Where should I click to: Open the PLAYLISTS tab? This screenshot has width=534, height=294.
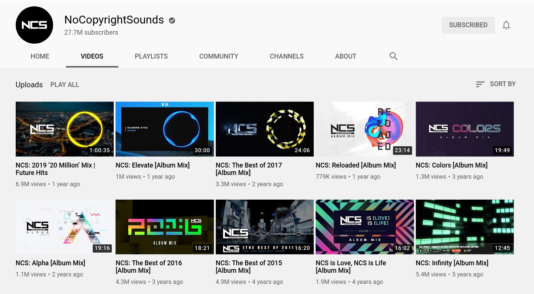[x=151, y=56]
